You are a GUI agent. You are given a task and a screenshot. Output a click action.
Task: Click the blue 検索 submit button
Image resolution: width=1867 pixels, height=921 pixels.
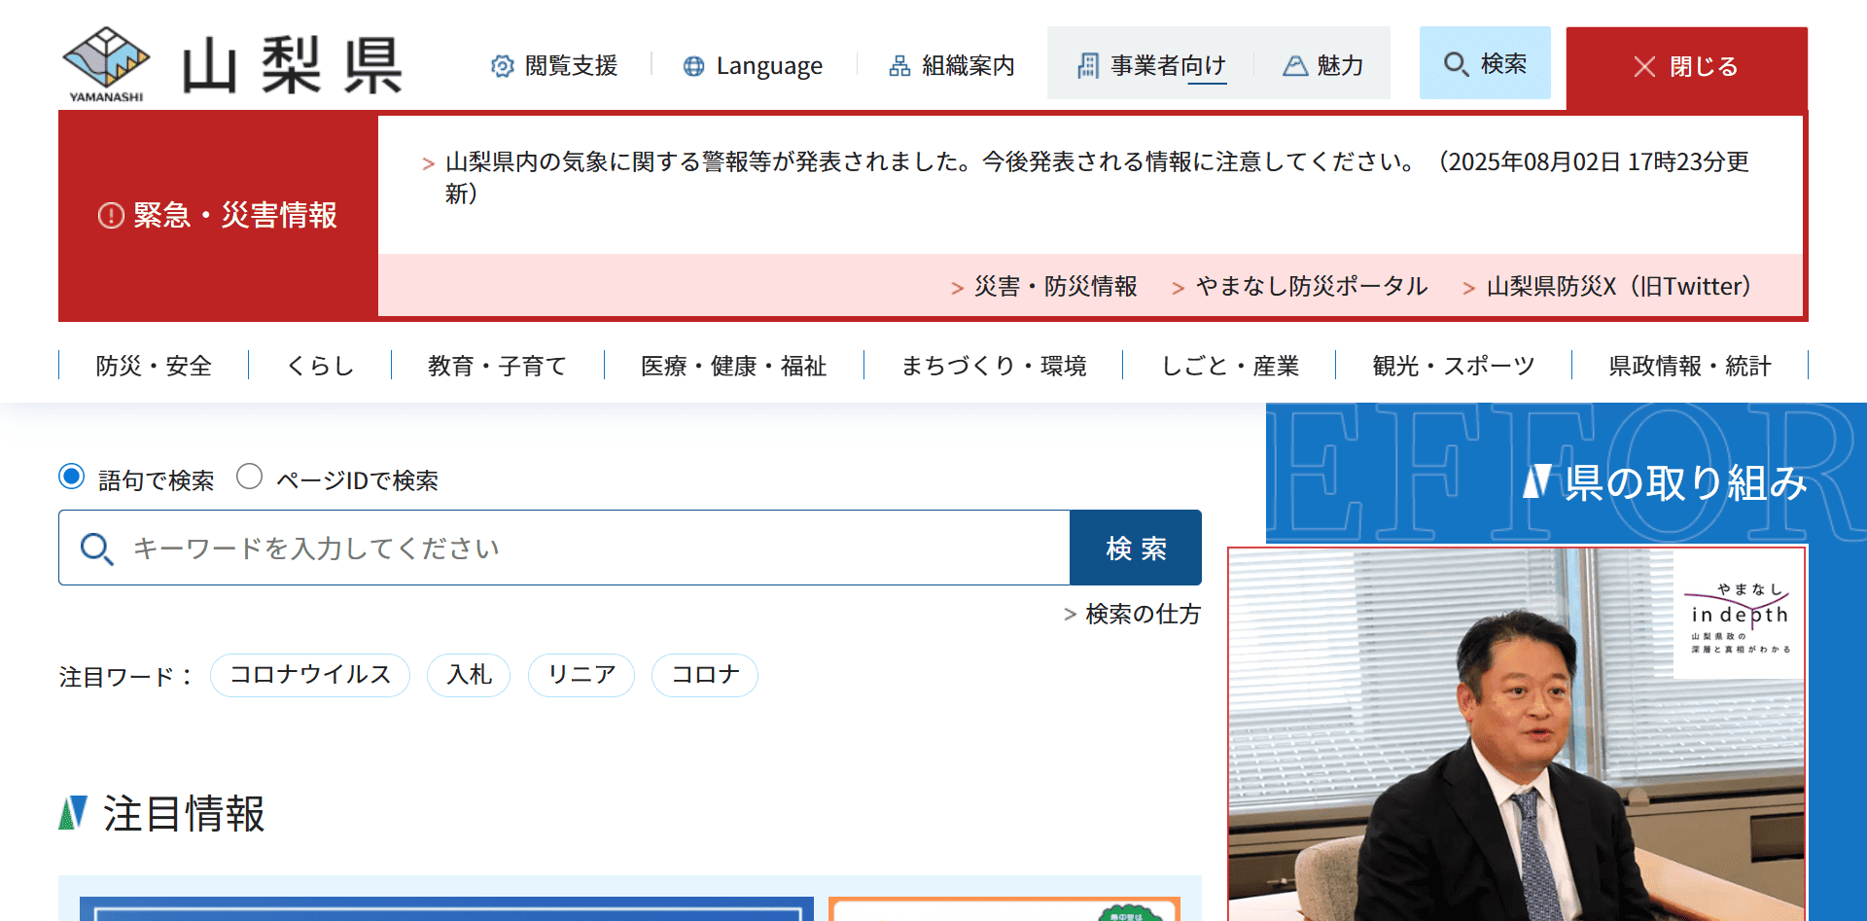1136,548
